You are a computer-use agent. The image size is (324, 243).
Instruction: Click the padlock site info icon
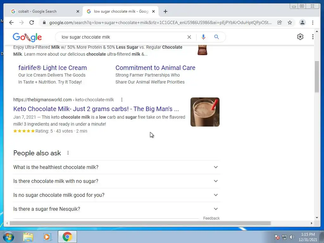click(44, 22)
